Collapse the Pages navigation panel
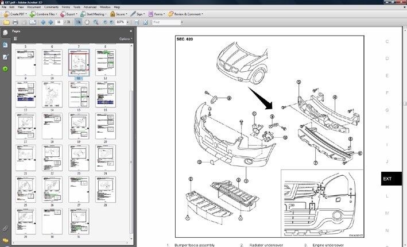407x247 pixels. tap(130, 31)
